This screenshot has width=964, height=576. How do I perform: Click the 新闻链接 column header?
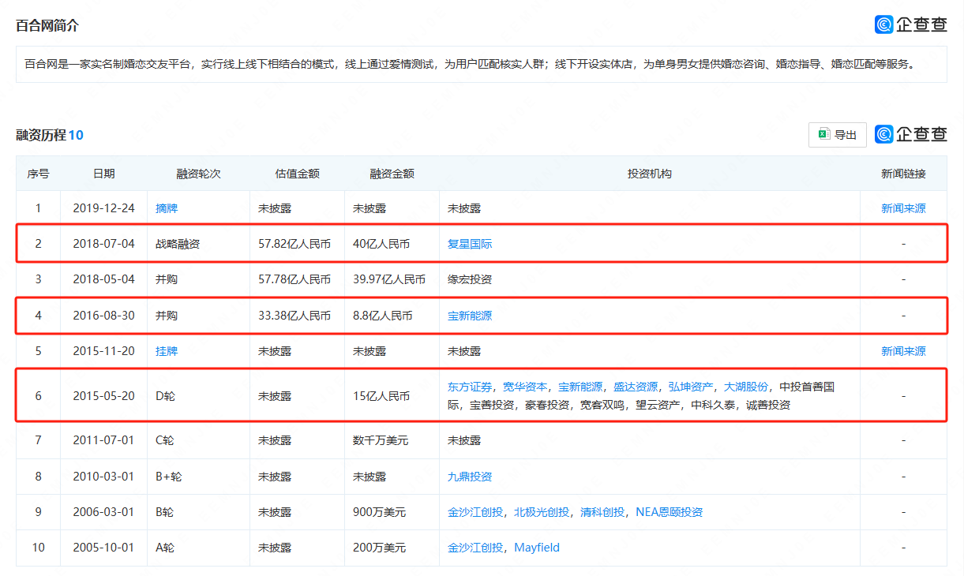click(903, 174)
